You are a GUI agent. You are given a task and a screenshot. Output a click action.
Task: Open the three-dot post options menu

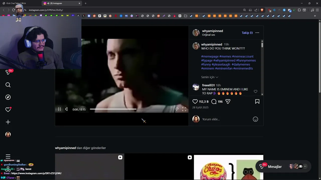click(257, 33)
